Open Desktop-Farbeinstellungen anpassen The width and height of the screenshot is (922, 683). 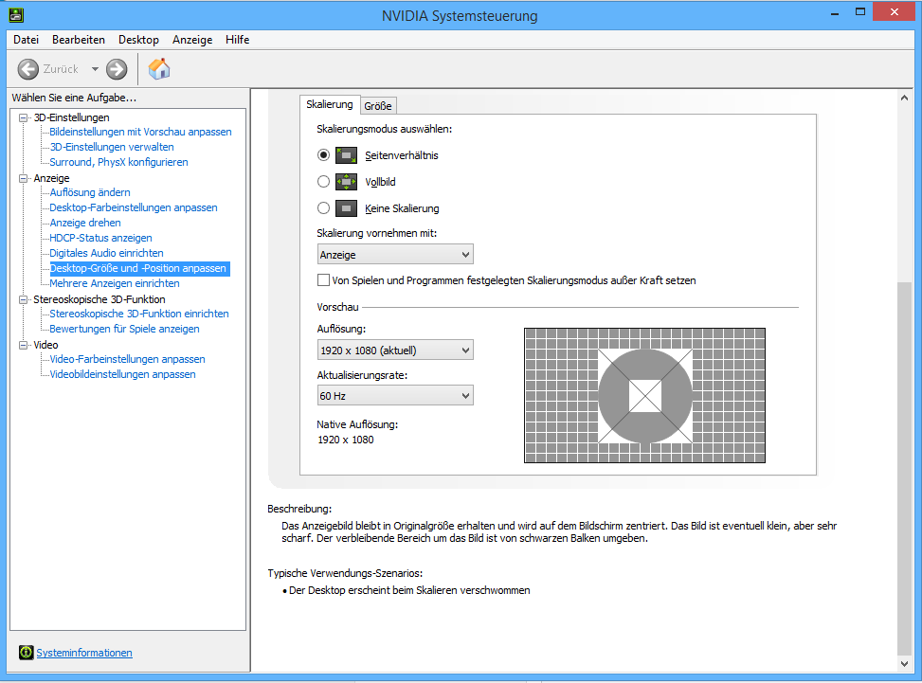coord(134,207)
